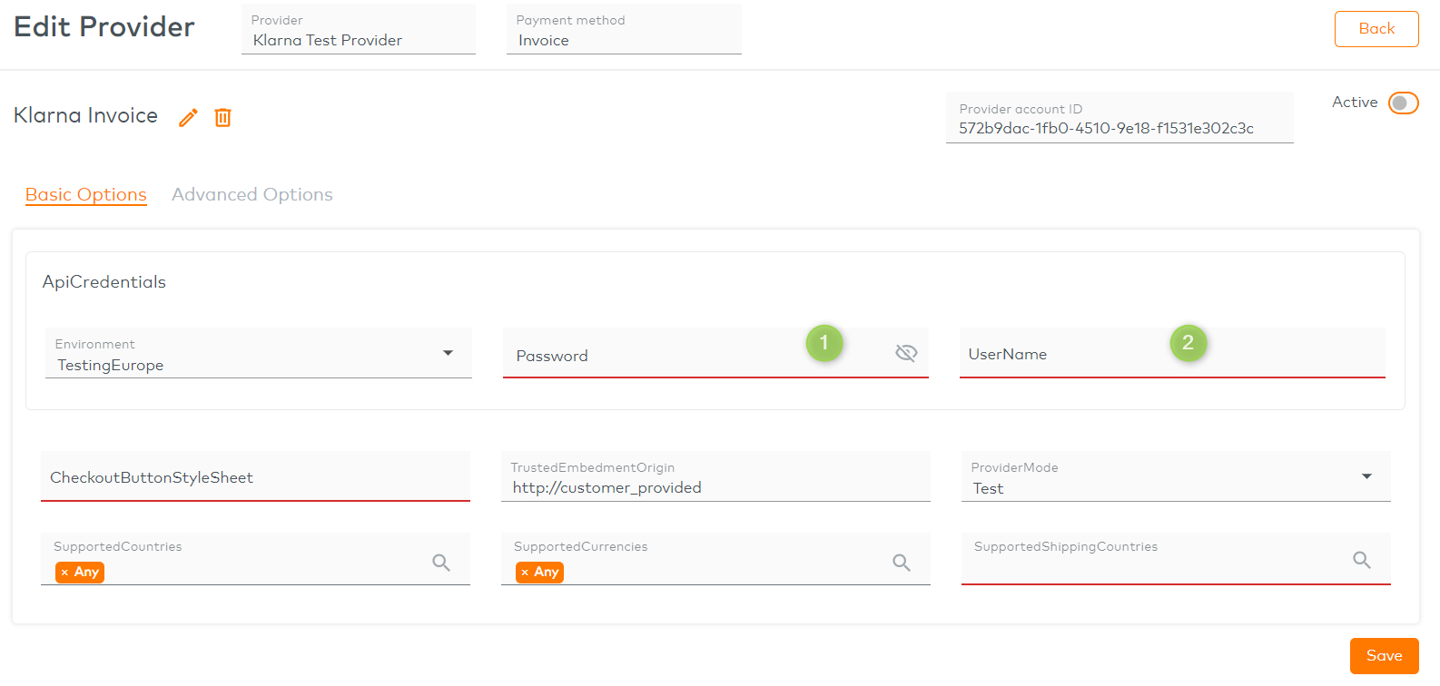1440x686 pixels.
Task: Click the Provider field Klarna Test Provider
Action: click(x=359, y=30)
